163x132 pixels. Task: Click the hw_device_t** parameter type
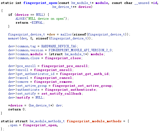64,7
